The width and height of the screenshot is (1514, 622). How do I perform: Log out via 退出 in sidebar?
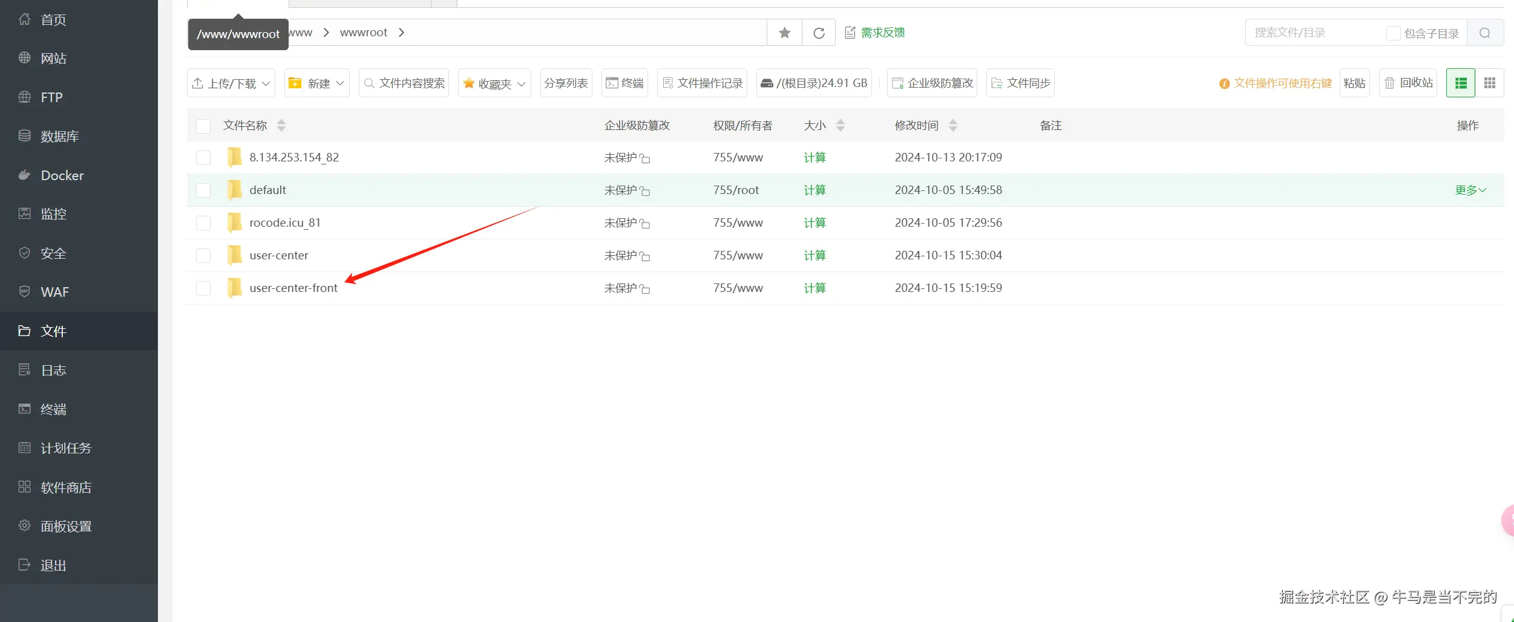coord(79,565)
